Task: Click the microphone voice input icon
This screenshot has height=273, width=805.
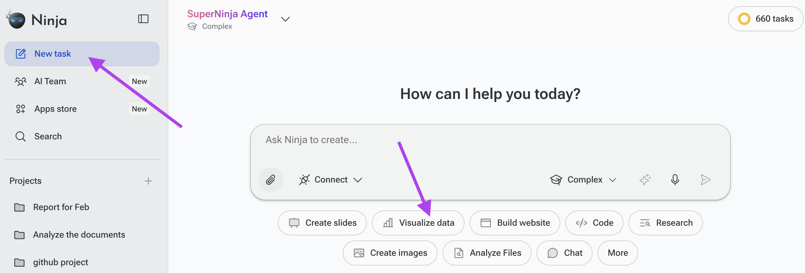Action: tap(675, 180)
